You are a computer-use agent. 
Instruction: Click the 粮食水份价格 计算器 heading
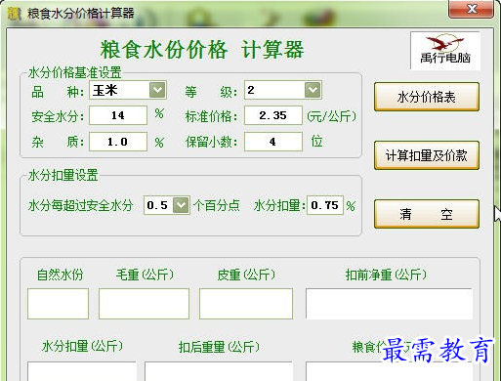click(x=202, y=50)
